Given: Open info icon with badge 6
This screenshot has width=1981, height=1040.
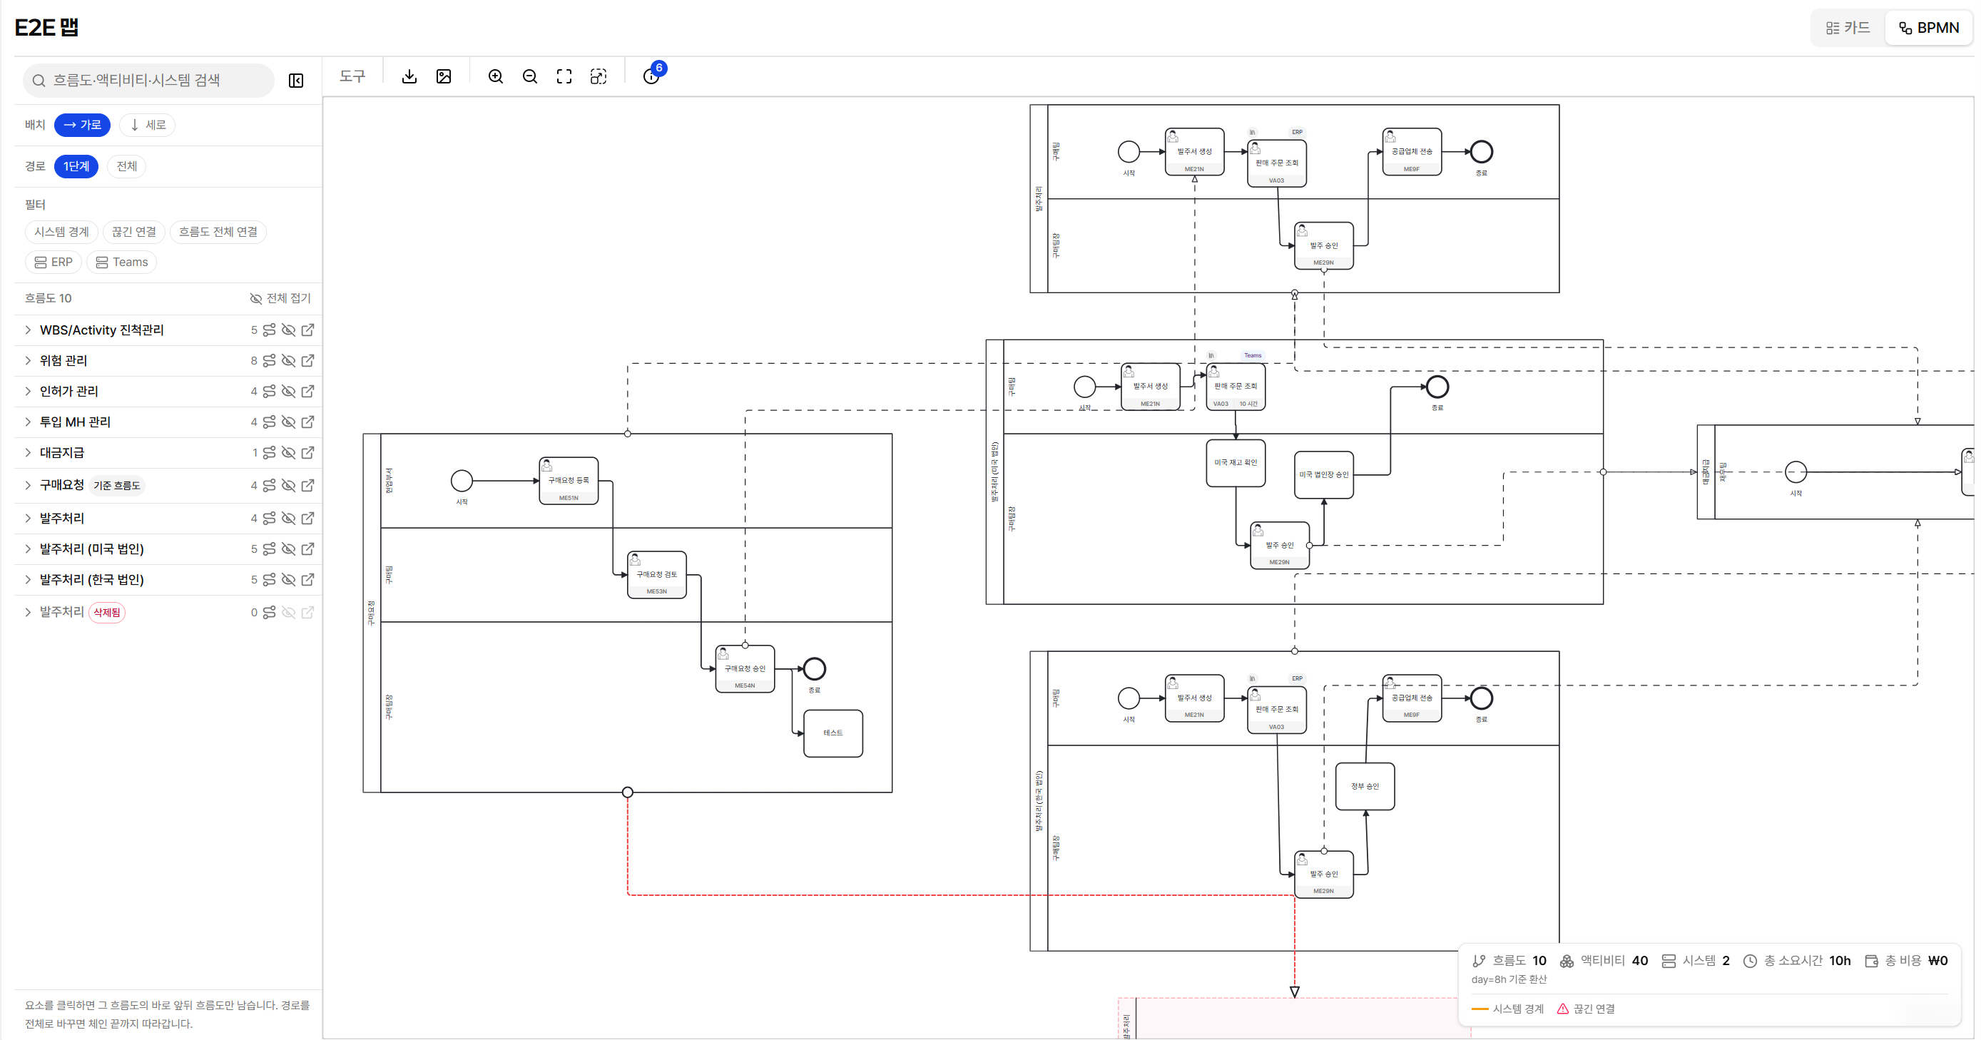Looking at the screenshot, I should pos(651,76).
